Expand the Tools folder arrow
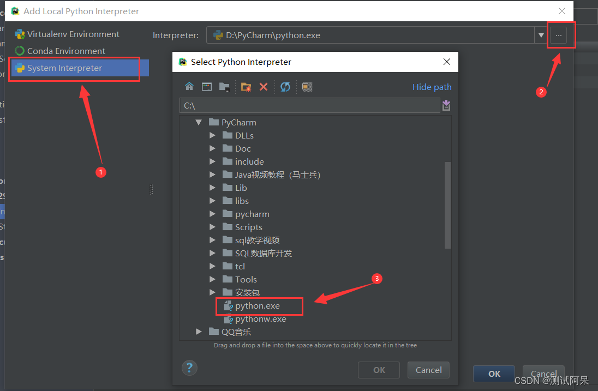This screenshot has width=598, height=391. [x=212, y=279]
